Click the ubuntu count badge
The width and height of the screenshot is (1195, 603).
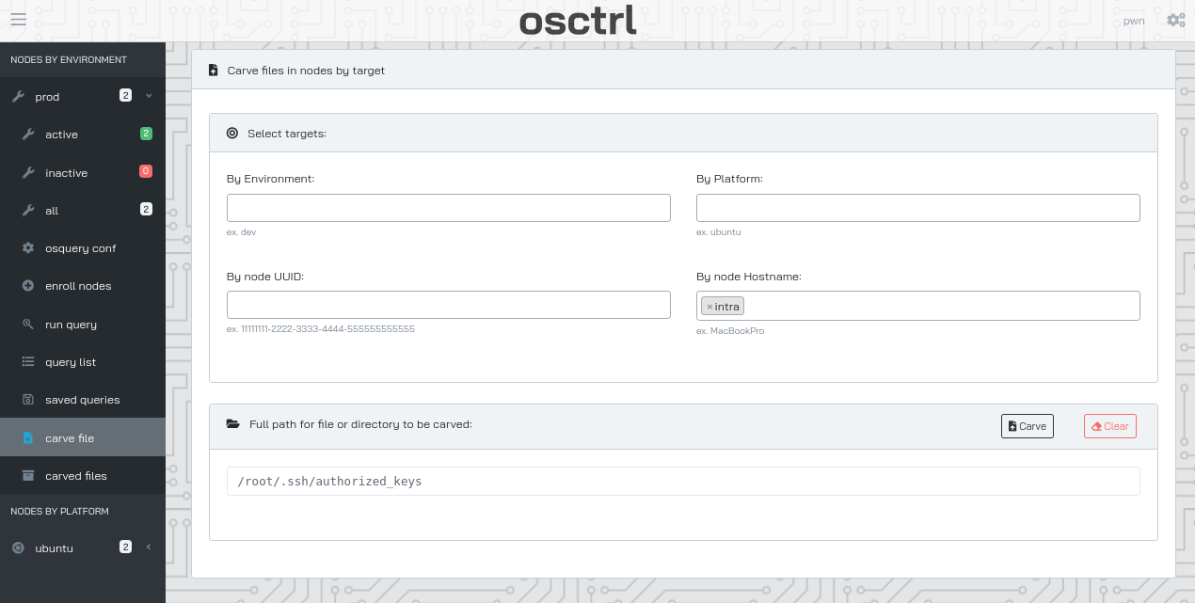tap(125, 547)
